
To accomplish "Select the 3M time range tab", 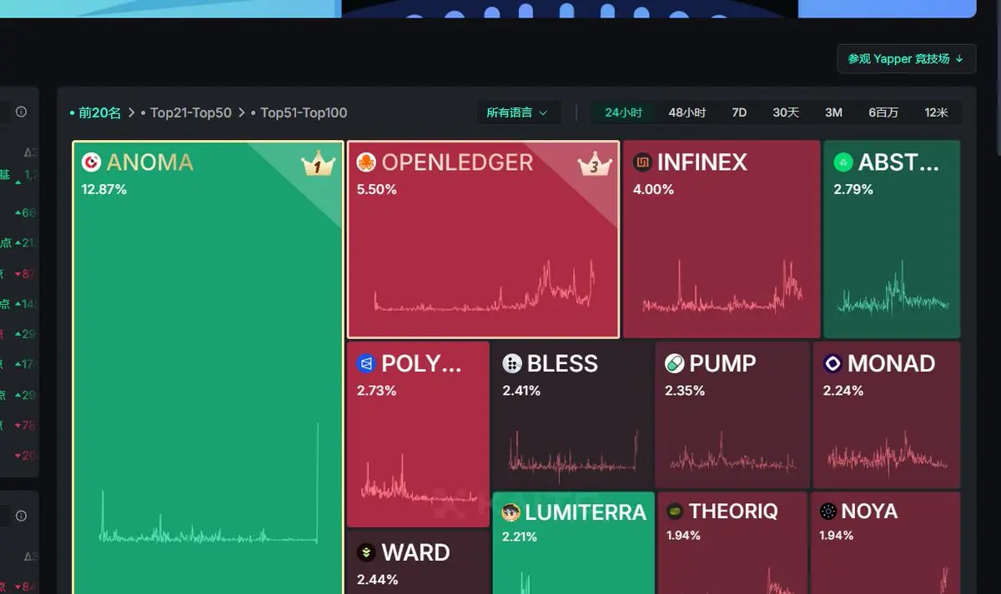I will click(833, 112).
